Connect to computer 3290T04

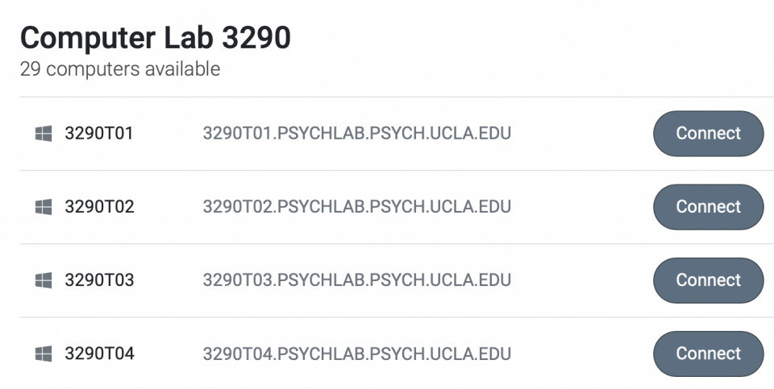[709, 354]
